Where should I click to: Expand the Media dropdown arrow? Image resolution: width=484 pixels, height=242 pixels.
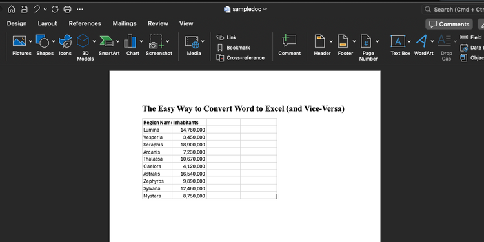click(203, 41)
